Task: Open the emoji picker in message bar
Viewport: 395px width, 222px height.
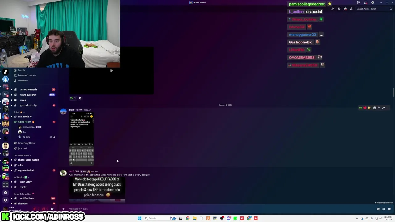Action: [378, 209]
